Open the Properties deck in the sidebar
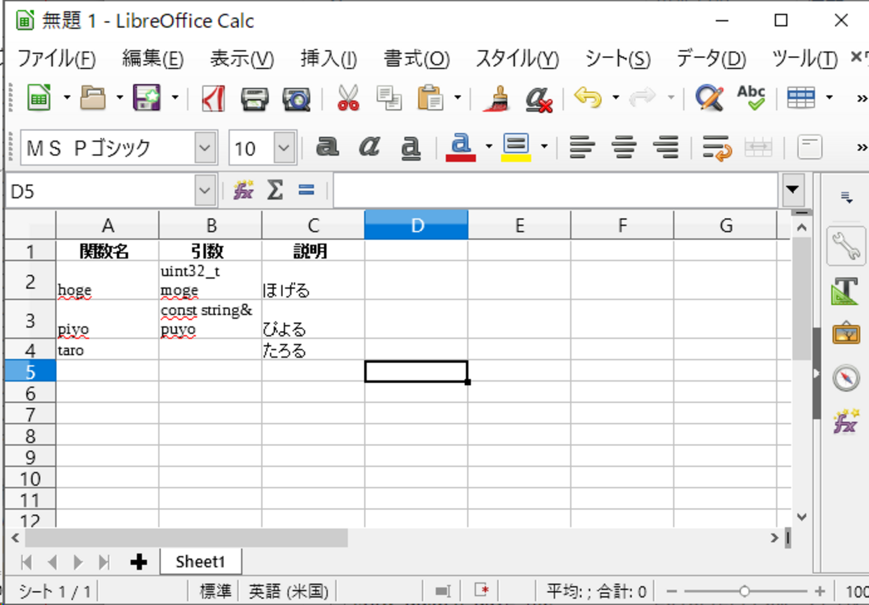Image resolution: width=869 pixels, height=605 pixels. coord(846,246)
